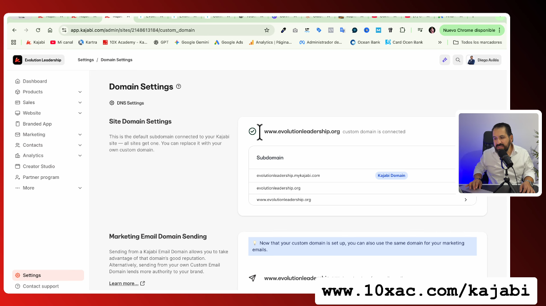546x306 pixels.
Task: Open the Kartra bookmark
Action: (x=88, y=42)
